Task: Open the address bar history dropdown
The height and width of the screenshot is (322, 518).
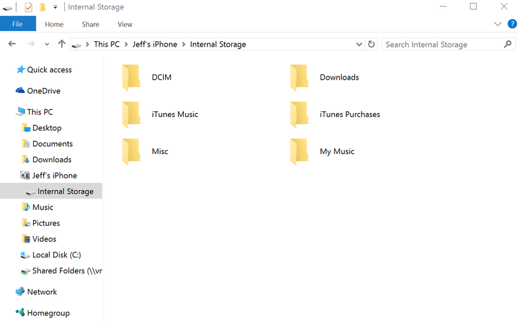Action: pos(359,44)
